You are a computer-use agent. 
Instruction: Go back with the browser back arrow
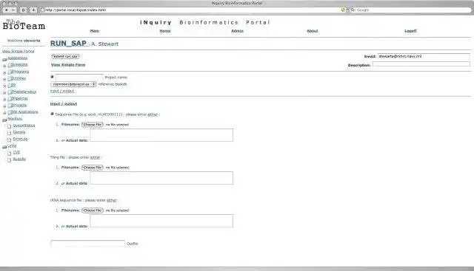(x=6, y=10)
